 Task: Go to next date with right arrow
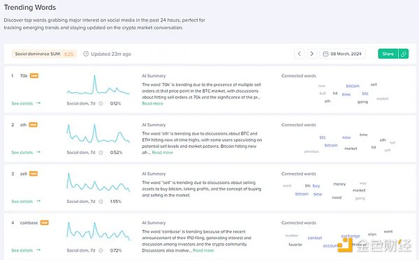[x=311, y=54]
